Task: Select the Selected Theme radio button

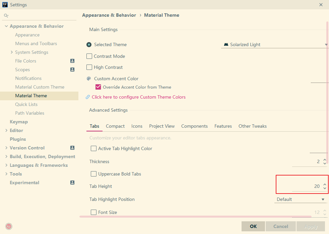Action: [89, 44]
